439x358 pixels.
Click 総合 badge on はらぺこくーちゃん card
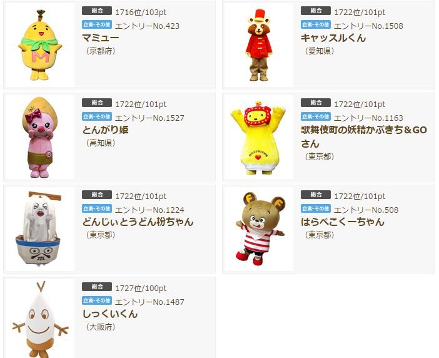[x=316, y=195]
